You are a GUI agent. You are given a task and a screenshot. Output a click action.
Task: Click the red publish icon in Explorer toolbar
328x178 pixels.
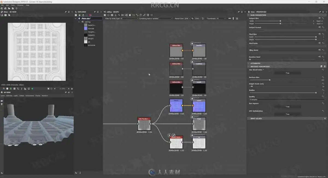tap(90, 15)
